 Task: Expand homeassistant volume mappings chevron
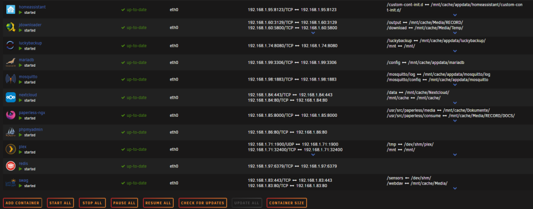pos(455,15)
